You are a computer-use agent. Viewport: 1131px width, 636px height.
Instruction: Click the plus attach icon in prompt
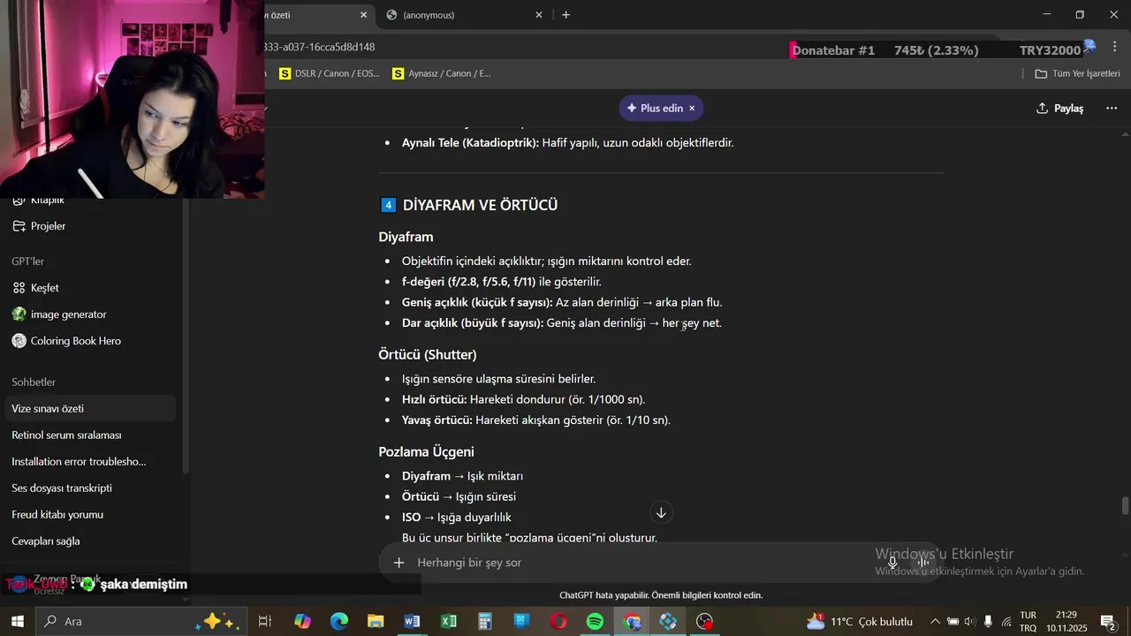(399, 563)
